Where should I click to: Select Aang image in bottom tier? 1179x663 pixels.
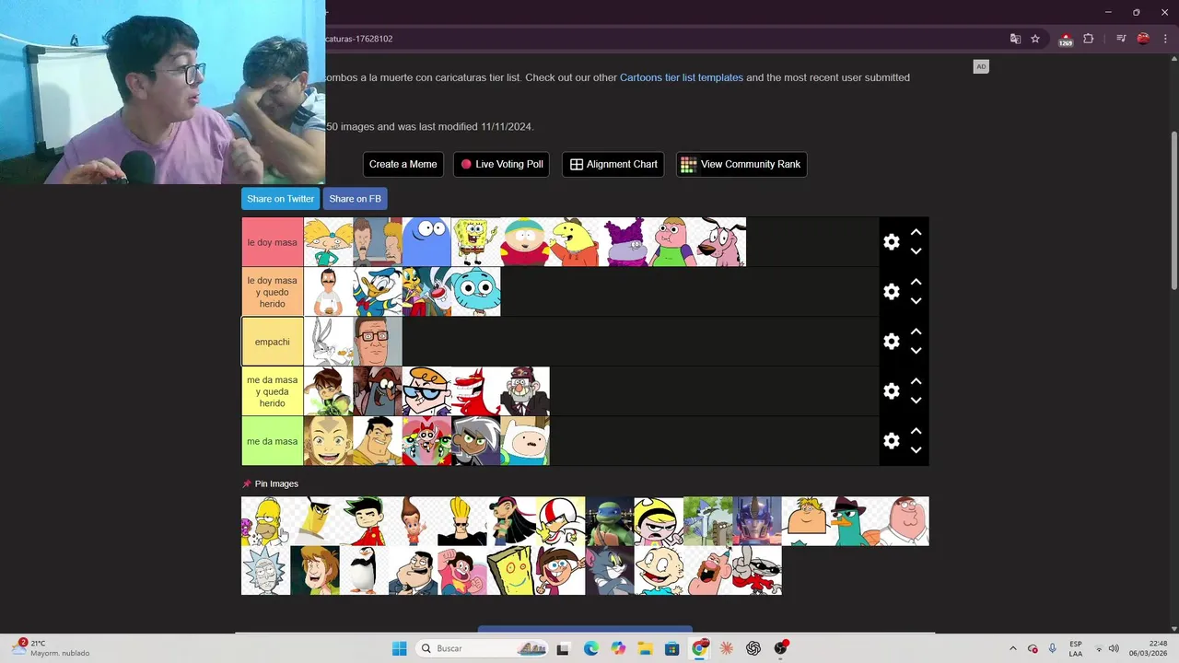329,441
